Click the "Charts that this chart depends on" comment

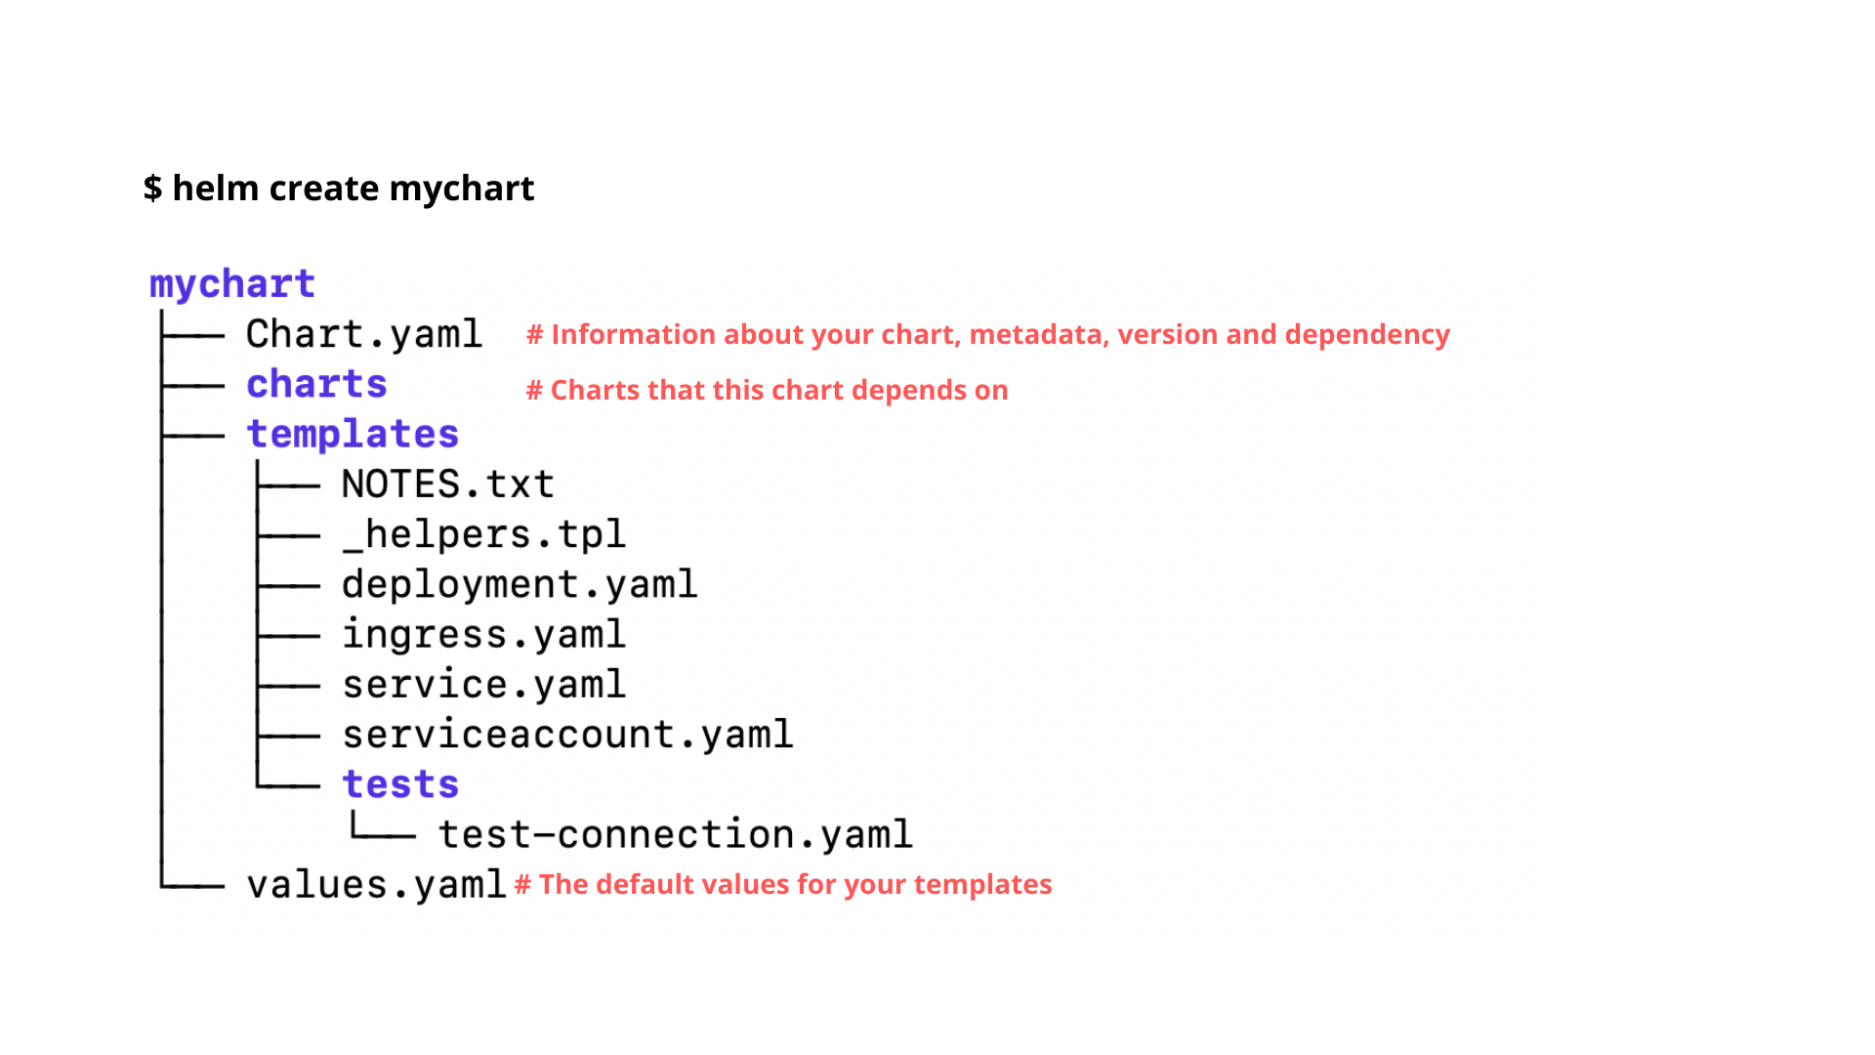(768, 391)
